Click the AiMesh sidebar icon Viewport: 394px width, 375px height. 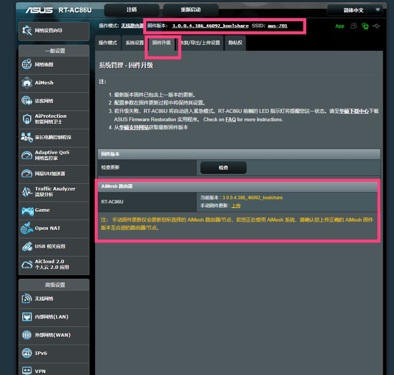(27, 83)
